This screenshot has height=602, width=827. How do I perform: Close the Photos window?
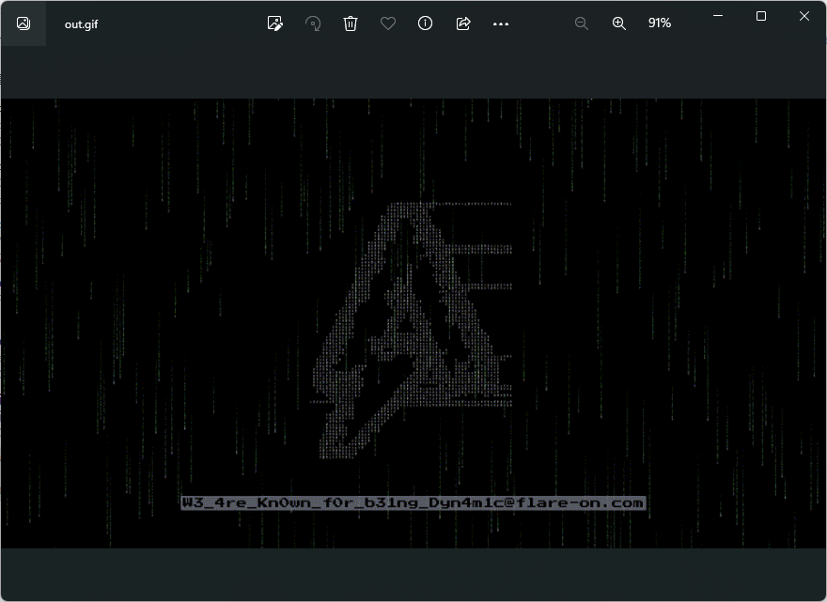[804, 16]
